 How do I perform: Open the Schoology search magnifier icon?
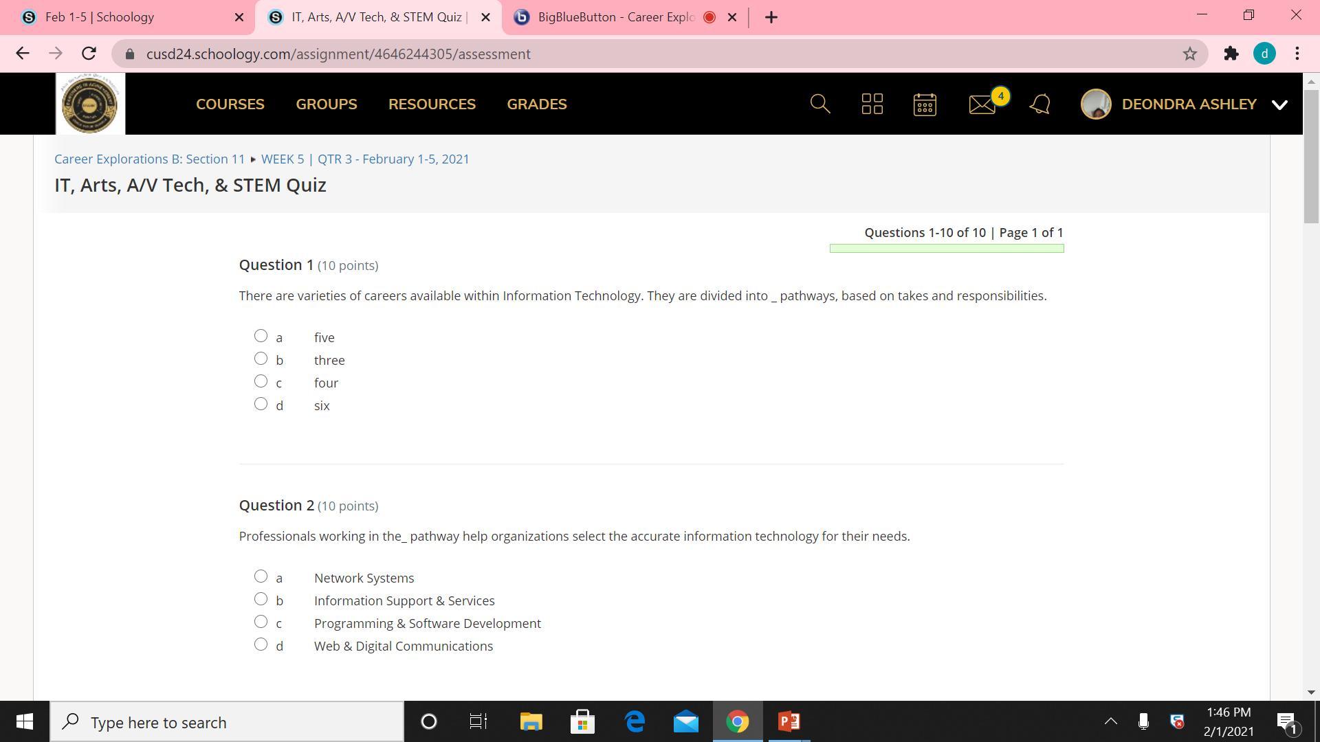click(x=819, y=104)
